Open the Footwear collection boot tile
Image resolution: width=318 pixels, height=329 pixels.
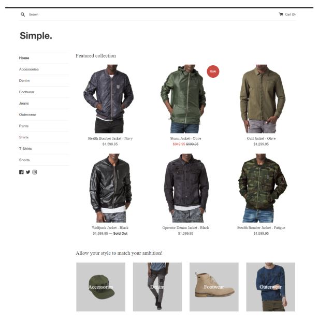coord(214,287)
